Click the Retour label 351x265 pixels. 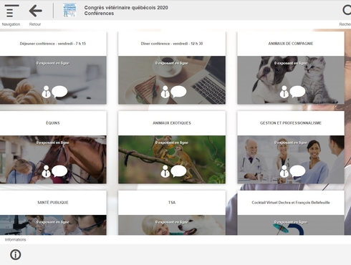point(35,24)
